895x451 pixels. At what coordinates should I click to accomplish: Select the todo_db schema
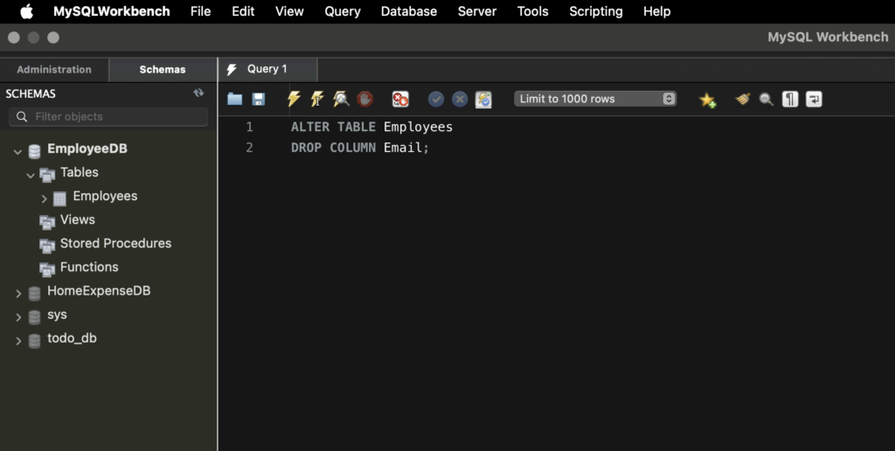pyautogui.click(x=72, y=338)
